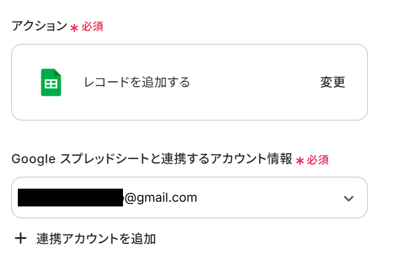420x264 pixels.
Task: Add a linked account via 連携アカウントを追加
Action: pos(85,238)
